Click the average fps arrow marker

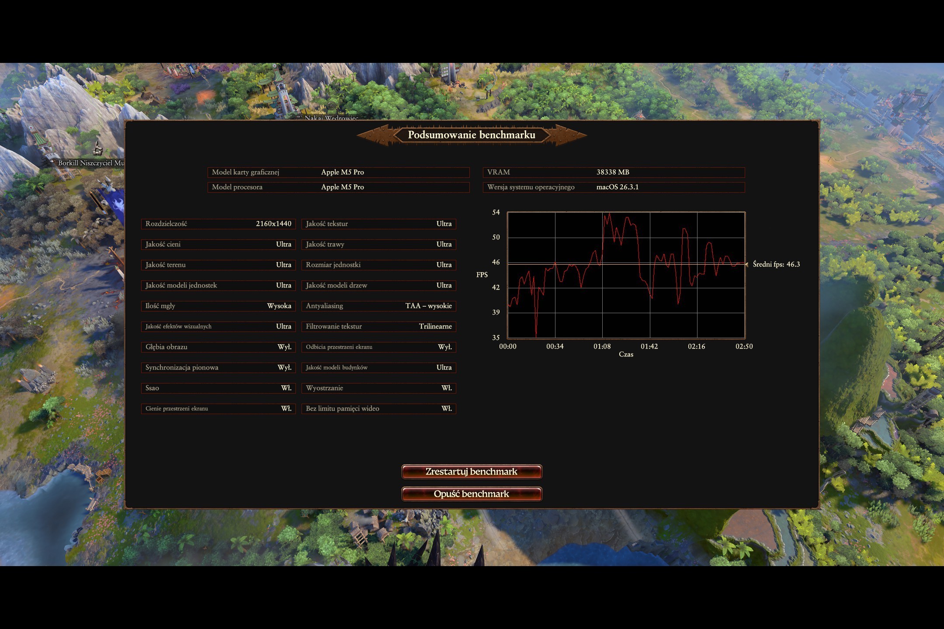pyautogui.click(x=747, y=264)
